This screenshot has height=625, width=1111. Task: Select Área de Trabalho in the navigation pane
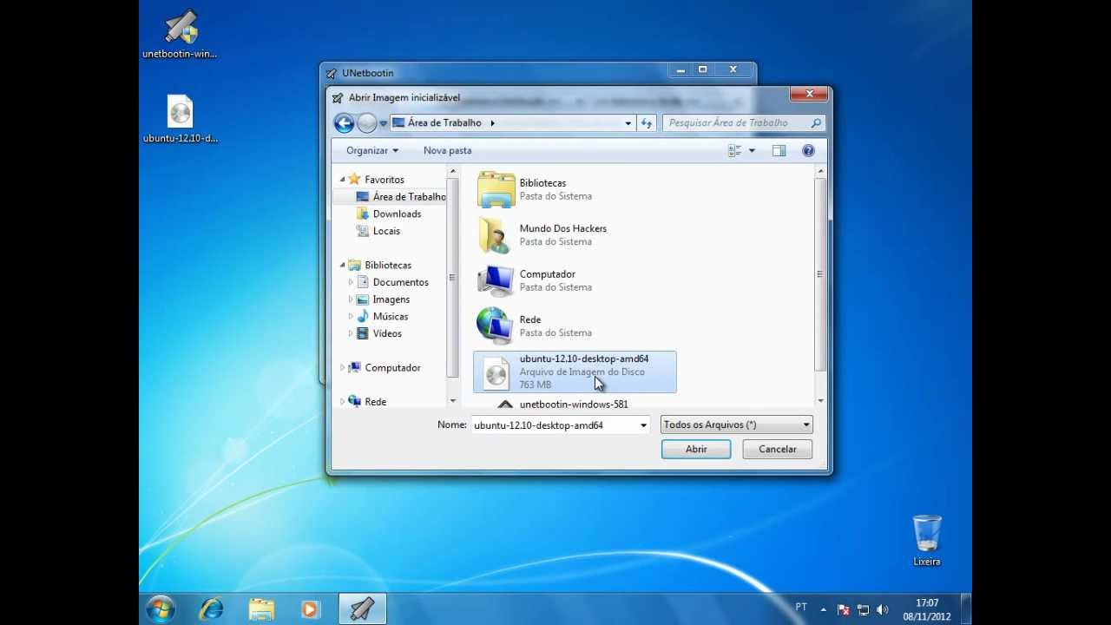click(400, 197)
